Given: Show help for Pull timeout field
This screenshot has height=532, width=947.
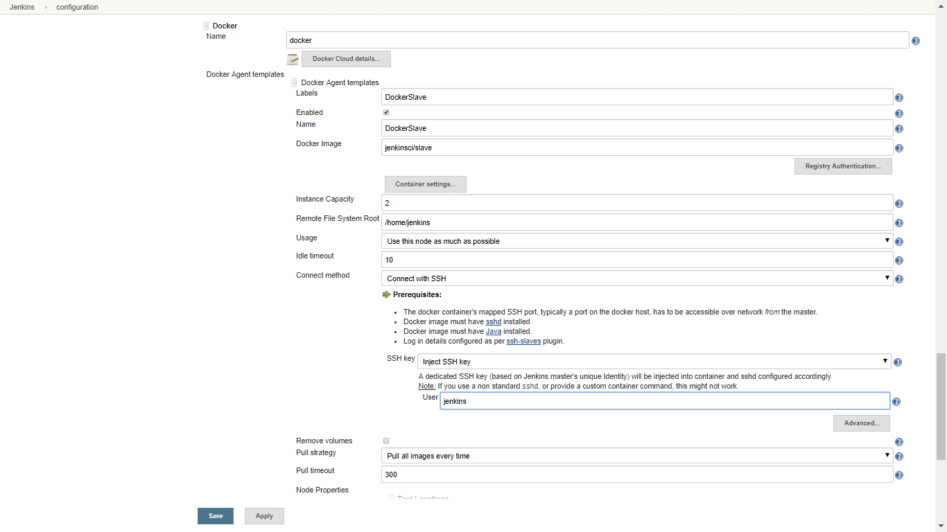Looking at the screenshot, I should pyautogui.click(x=898, y=475).
